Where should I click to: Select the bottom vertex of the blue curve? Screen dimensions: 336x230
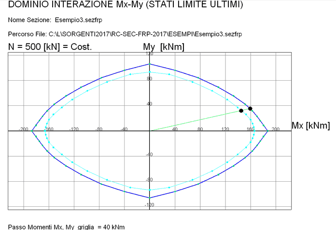pyautogui.click(x=150, y=198)
